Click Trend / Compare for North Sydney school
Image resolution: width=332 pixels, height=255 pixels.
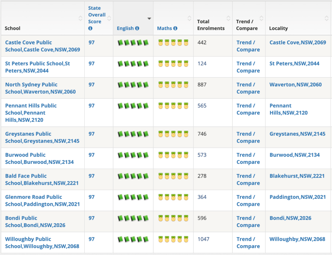click(248, 88)
